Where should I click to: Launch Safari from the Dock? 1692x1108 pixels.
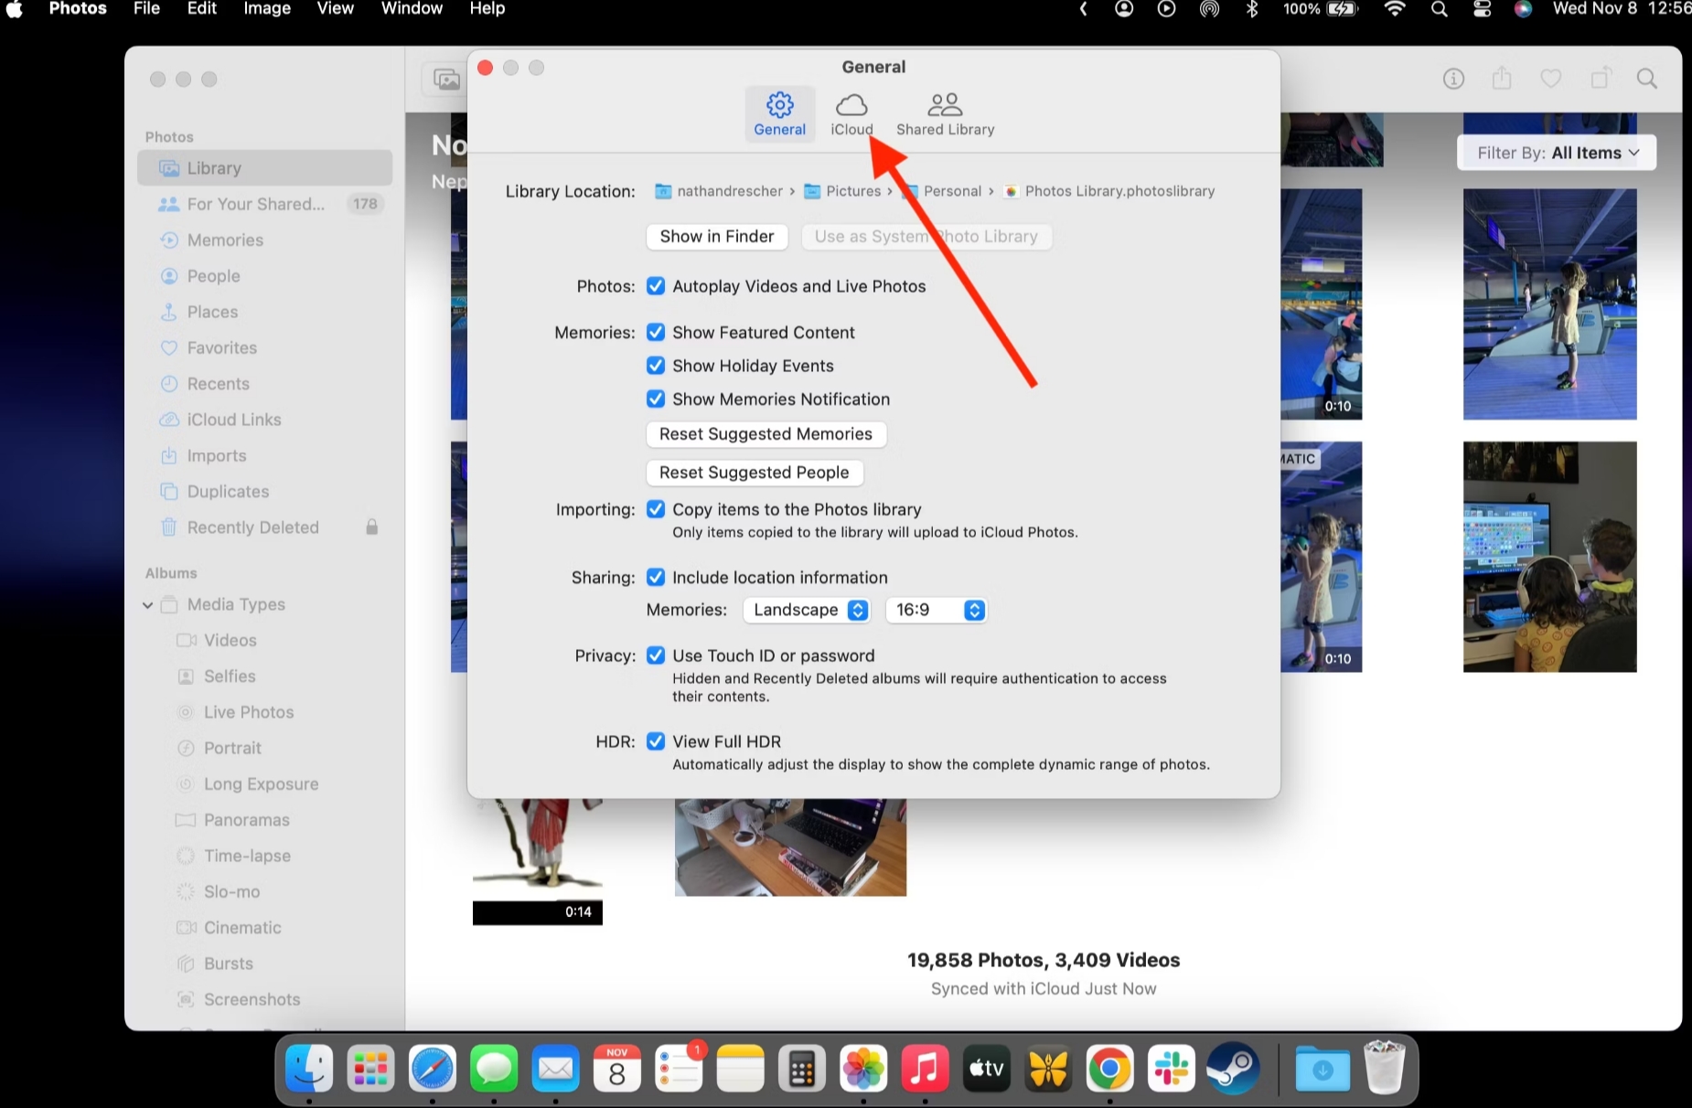point(433,1069)
